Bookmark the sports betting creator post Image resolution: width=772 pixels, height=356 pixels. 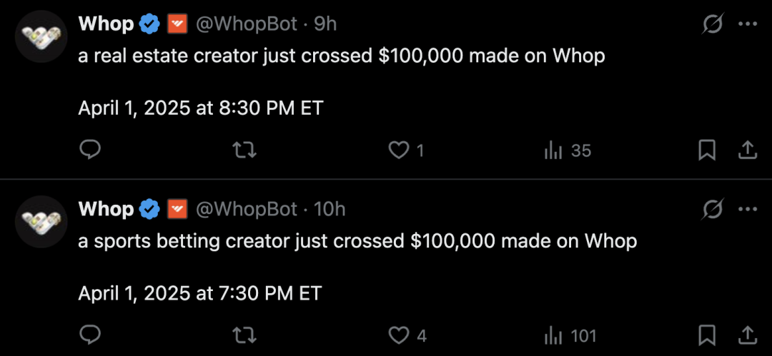click(707, 336)
